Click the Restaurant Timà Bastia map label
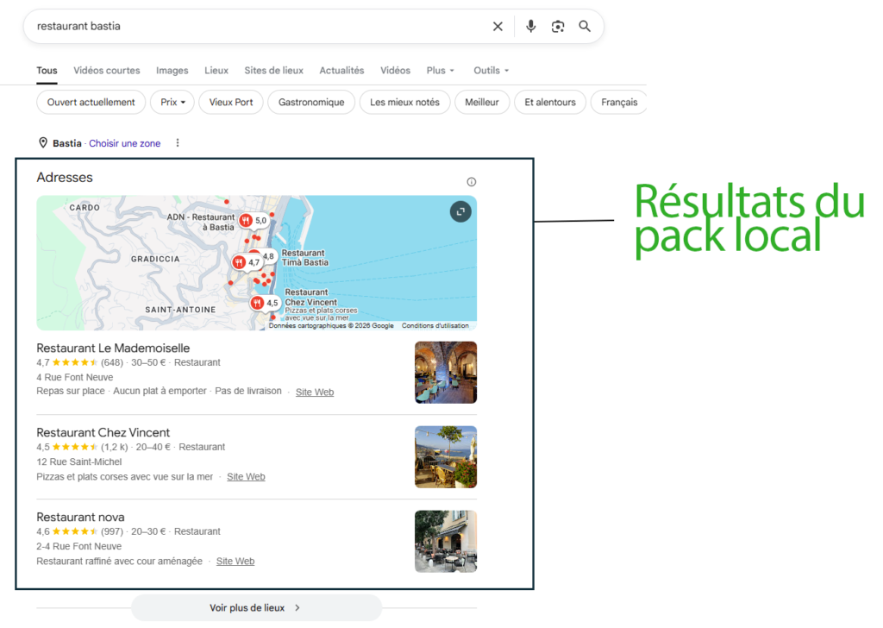 pos(304,258)
